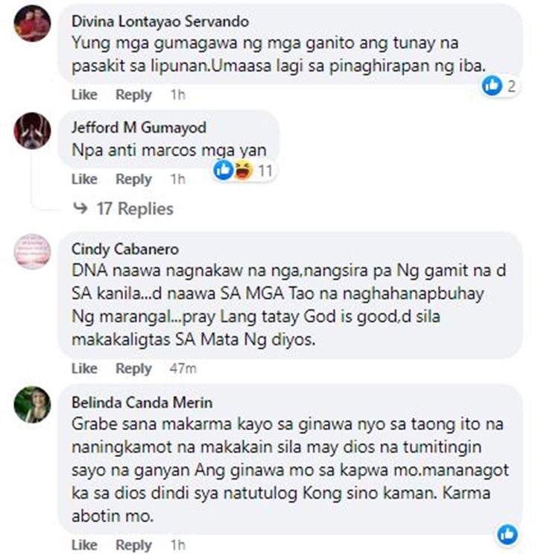Click thumbs-up reaction icon on Divina's comment

coord(492,86)
